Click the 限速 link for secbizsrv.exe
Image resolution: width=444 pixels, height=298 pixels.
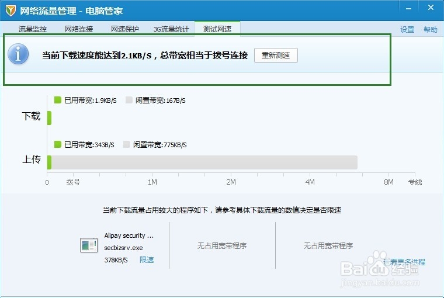[x=147, y=260]
